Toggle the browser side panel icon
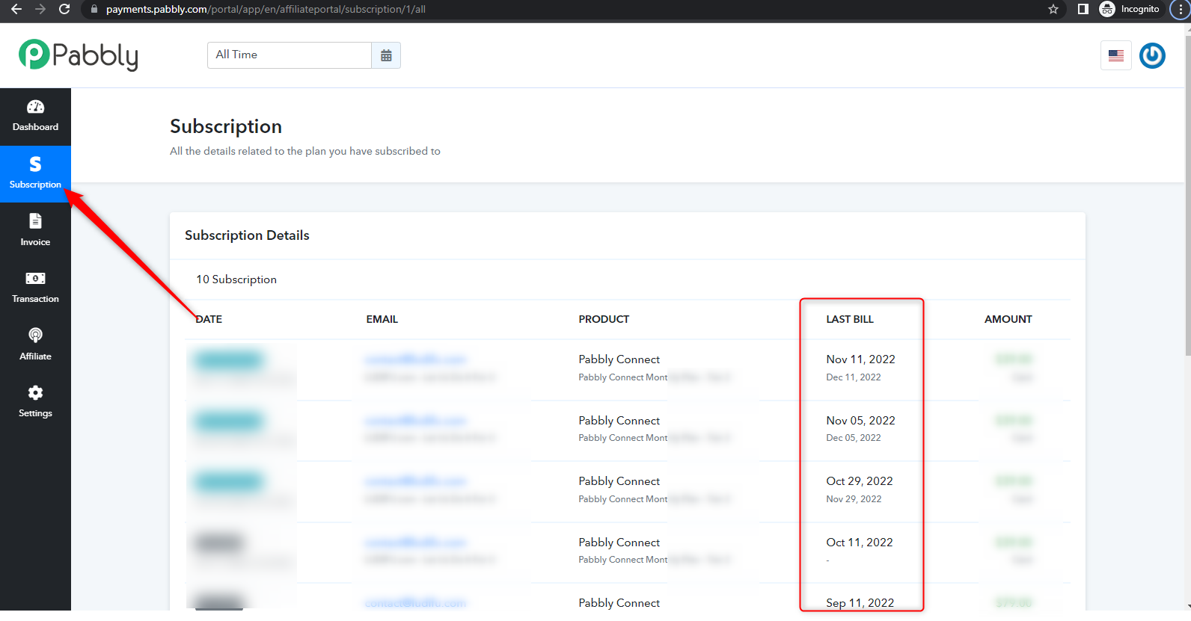Image resolution: width=1191 pixels, height=621 pixels. pyautogui.click(x=1083, y=9)
